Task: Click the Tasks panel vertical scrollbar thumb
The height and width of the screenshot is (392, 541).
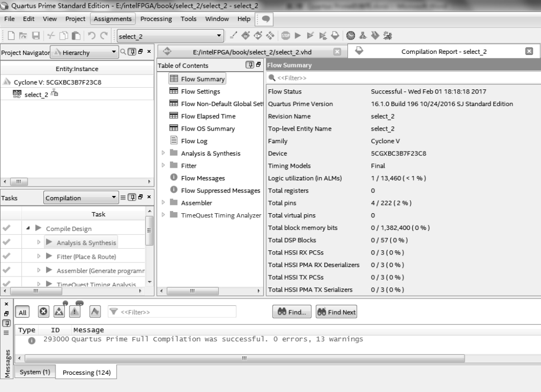Action: [149, 230]
